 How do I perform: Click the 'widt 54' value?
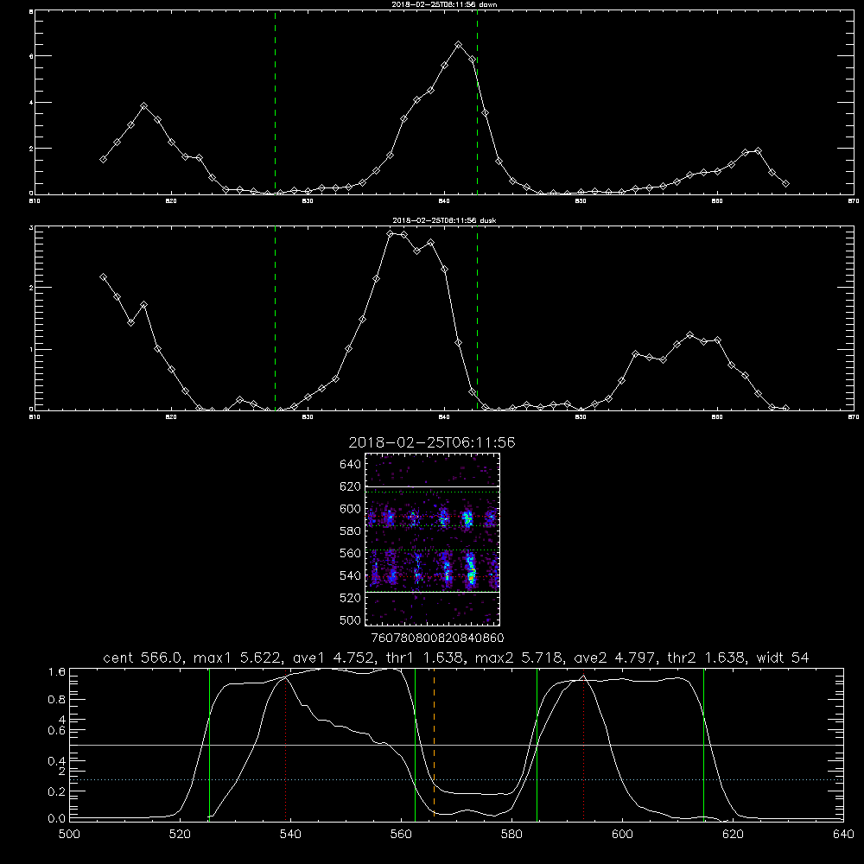(783, 658)
